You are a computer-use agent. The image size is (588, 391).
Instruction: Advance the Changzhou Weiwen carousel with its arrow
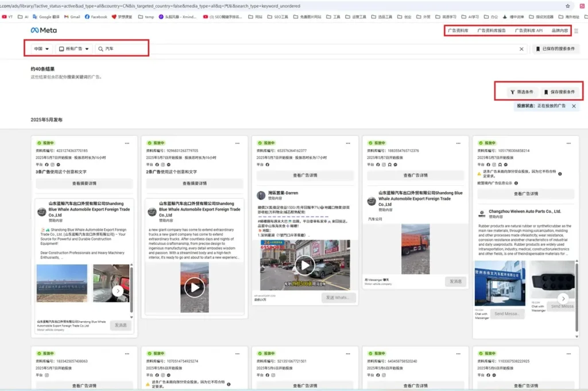tap(563, 298)
